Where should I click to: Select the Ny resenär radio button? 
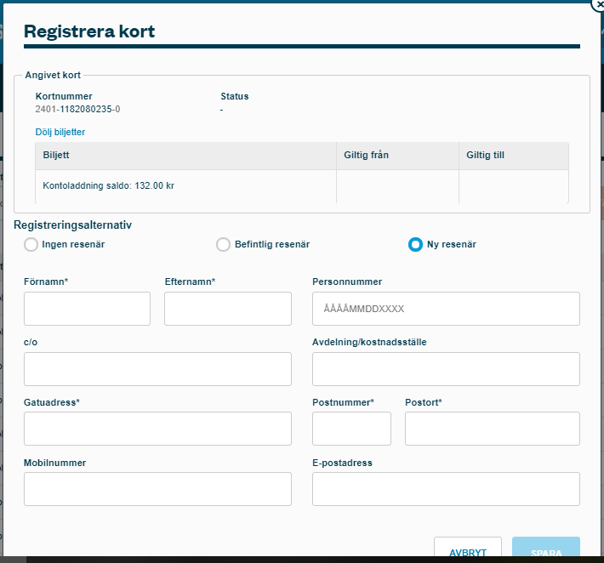pyautogui.click(x=415, y=245)
